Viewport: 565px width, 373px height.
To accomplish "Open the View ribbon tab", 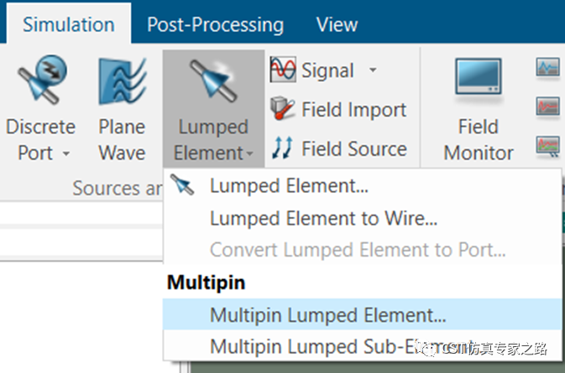I will [337, 25].
